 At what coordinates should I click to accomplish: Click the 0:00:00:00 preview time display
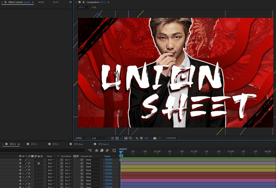[x=170, y=138]
